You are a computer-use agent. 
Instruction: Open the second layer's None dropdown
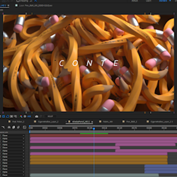click(13, 139)
